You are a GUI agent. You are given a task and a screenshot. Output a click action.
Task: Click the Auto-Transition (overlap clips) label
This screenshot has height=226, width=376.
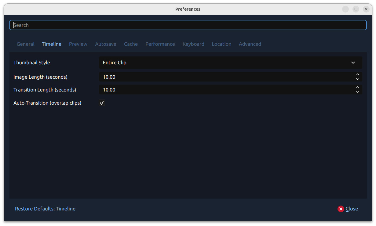(47, 103)
